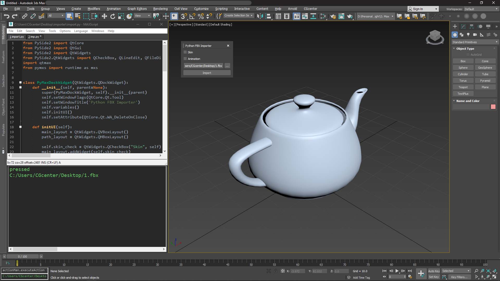Enable the Skin checkbox

185,52
